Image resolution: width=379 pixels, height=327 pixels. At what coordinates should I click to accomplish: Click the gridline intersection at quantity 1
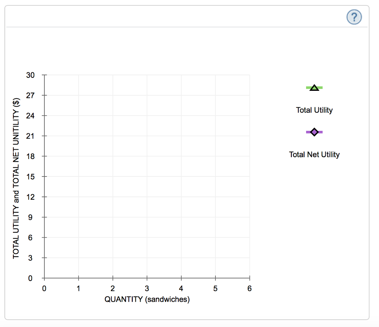pyautogui.click(x=78, y=176)
